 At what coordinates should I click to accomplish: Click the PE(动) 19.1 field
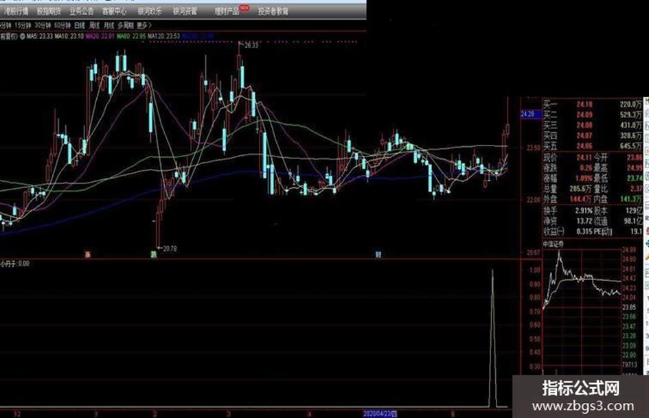tap(618, 231)
